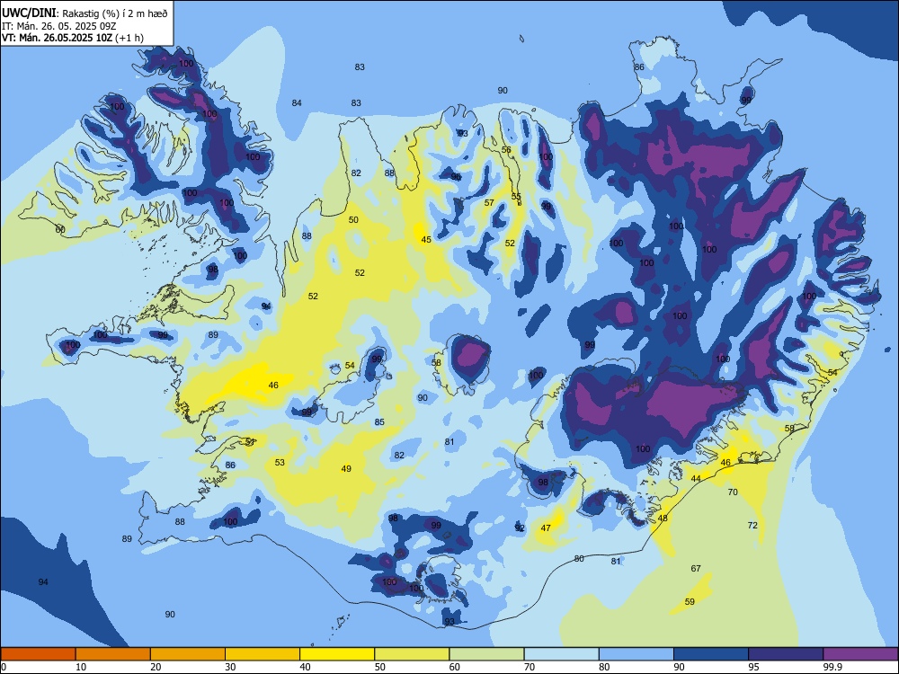899x674 pixels.
Task: Click the humidity value 57 on the map
Action: click(x=489, y=202)
